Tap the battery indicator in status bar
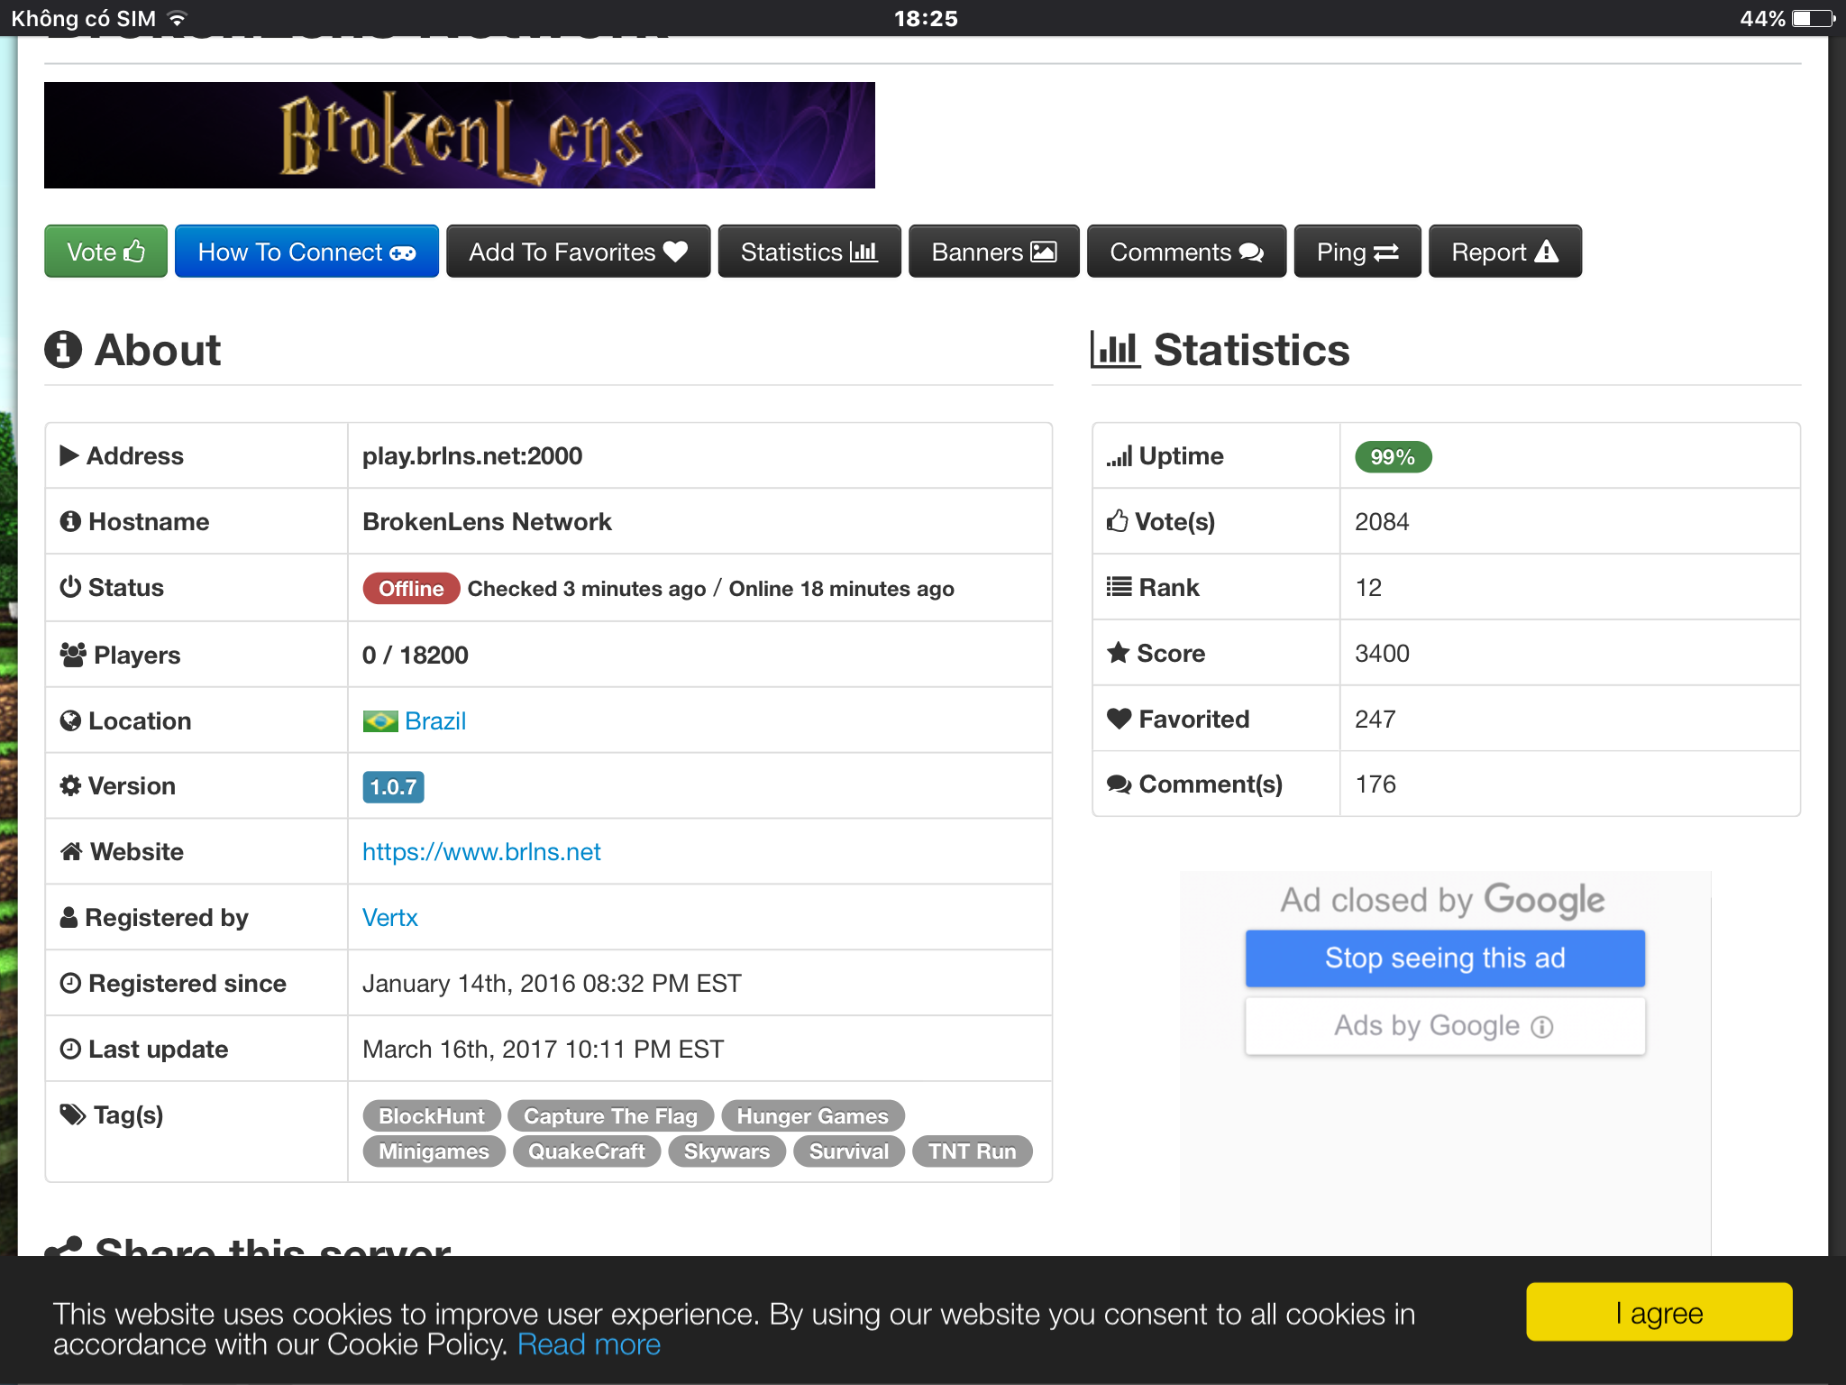 click(x=1814, y=18)
